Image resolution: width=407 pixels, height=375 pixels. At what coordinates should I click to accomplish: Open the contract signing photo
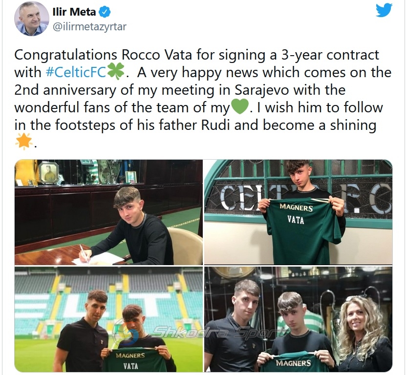click(108, 212)
